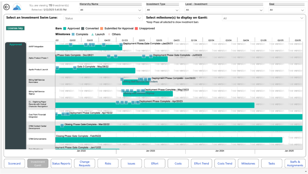The height and width of the screenshot is (174, 308).
Task: Select the Unapproved legend square
Action: [x=136, y=28]
